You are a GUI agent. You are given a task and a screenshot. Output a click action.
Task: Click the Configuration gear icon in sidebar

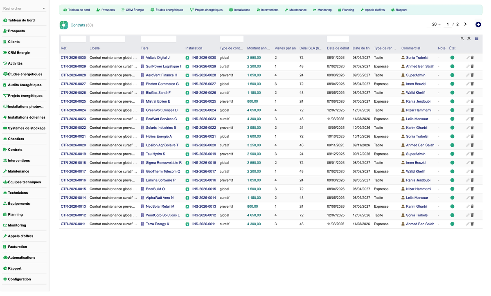pyautogui.click(x=5, y=279)
